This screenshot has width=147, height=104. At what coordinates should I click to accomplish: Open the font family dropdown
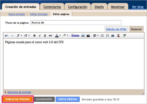(x=19, y=36)
